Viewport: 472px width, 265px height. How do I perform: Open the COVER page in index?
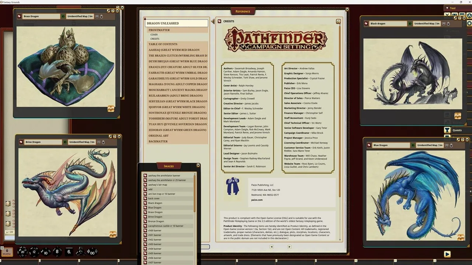[x=154, y=35]
